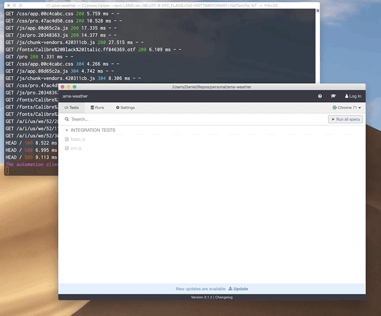Switch to the Runs tab
The image size is (381, 316).
click(97, 108)
